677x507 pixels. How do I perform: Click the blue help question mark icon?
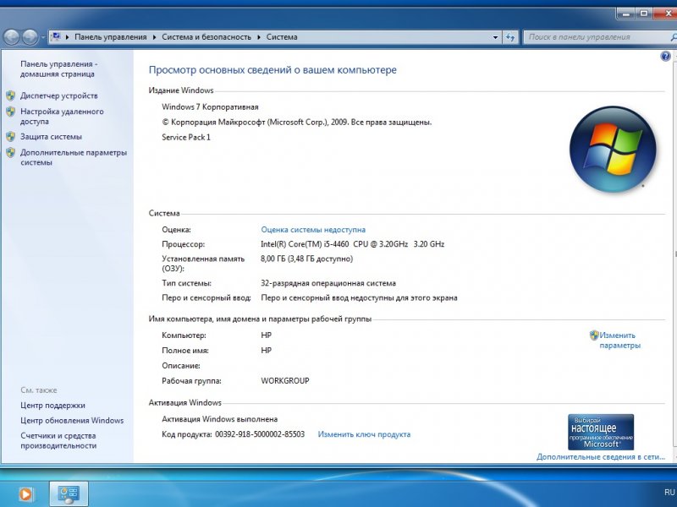tap(665, 56)
